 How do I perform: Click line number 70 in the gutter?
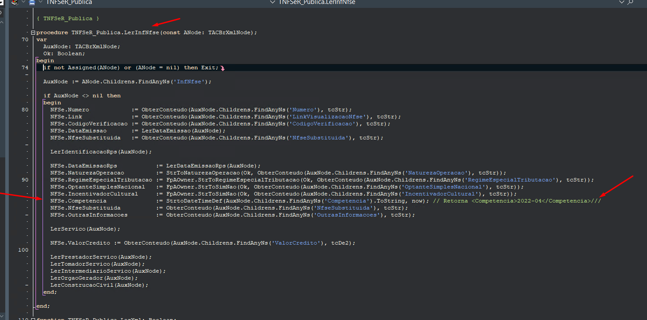(25, 39)
